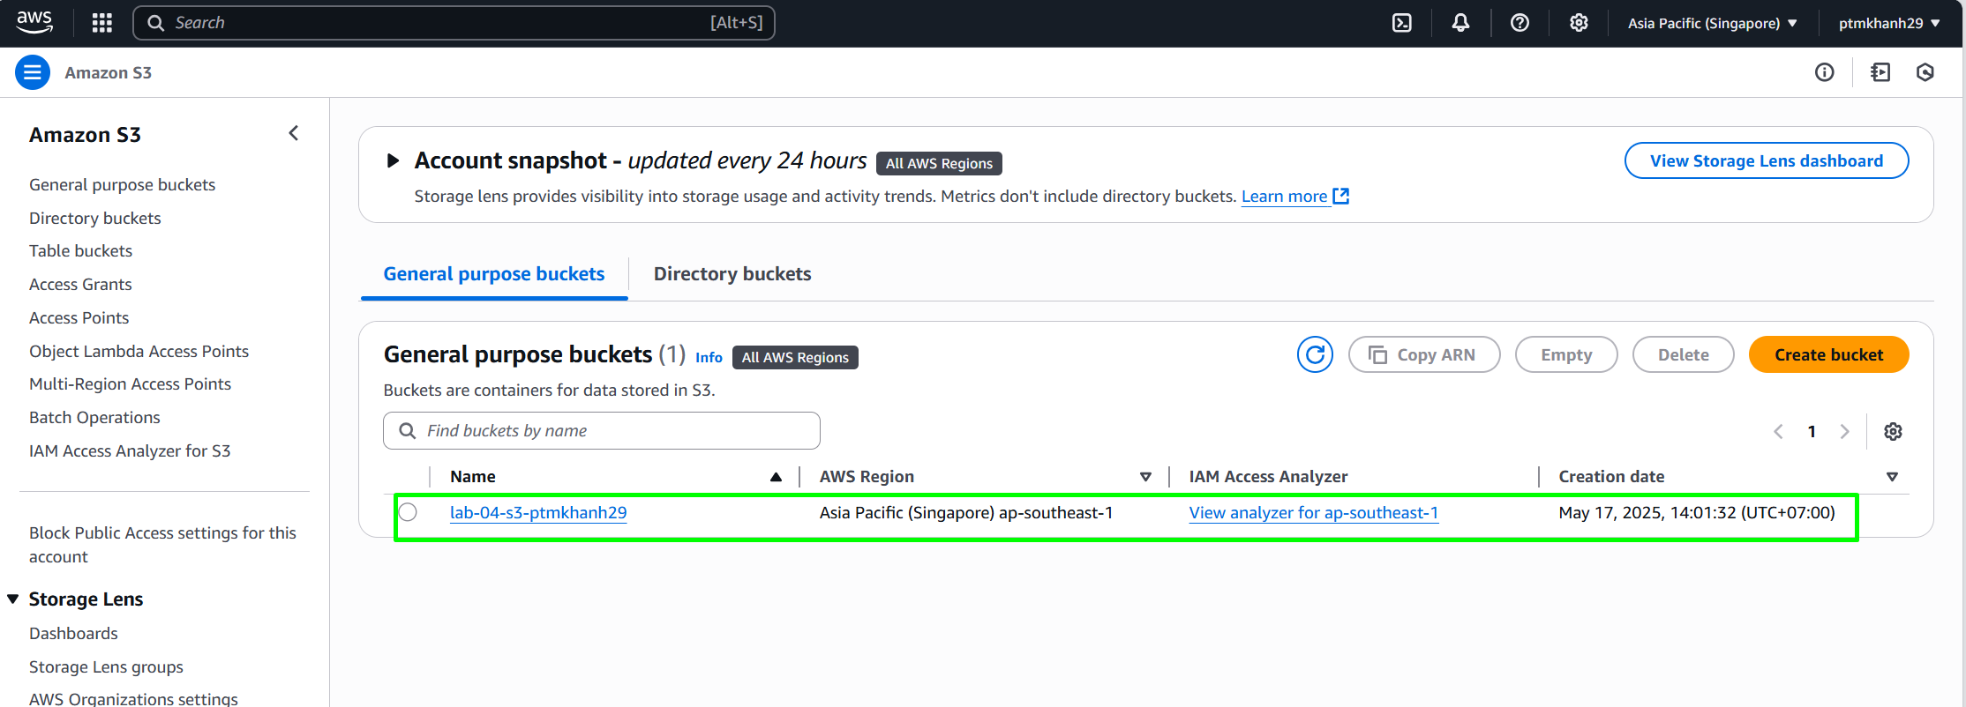Screen dimensions: 1966x707
Task: Open View analyzer for ap-southeast-1 link
Action: pyautogui.click(x=1313, y=512)
